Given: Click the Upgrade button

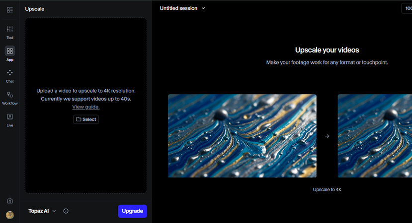Looking at the screenshot, I should 132,211.
